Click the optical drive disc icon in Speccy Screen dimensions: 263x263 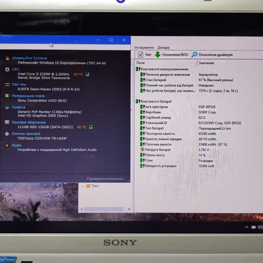coord(7,134)
